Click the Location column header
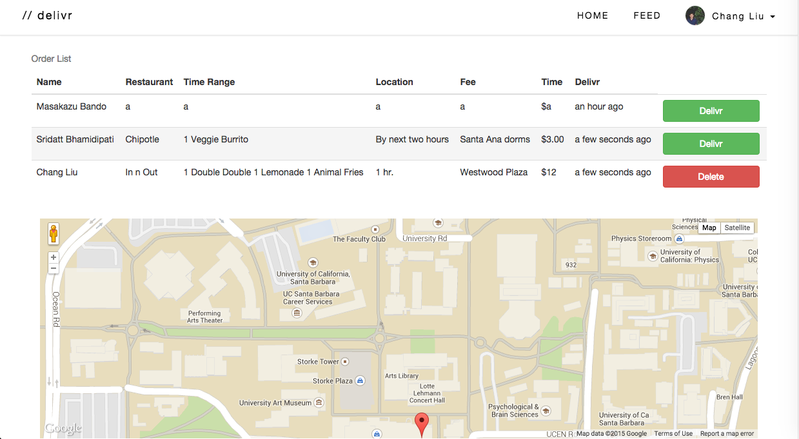The height and width of the screenshot is (439, 799). [x=394, y=82]
